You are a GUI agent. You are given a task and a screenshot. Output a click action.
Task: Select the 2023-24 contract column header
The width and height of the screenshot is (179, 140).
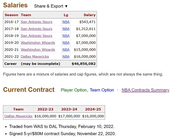click(x=69, y=109)
